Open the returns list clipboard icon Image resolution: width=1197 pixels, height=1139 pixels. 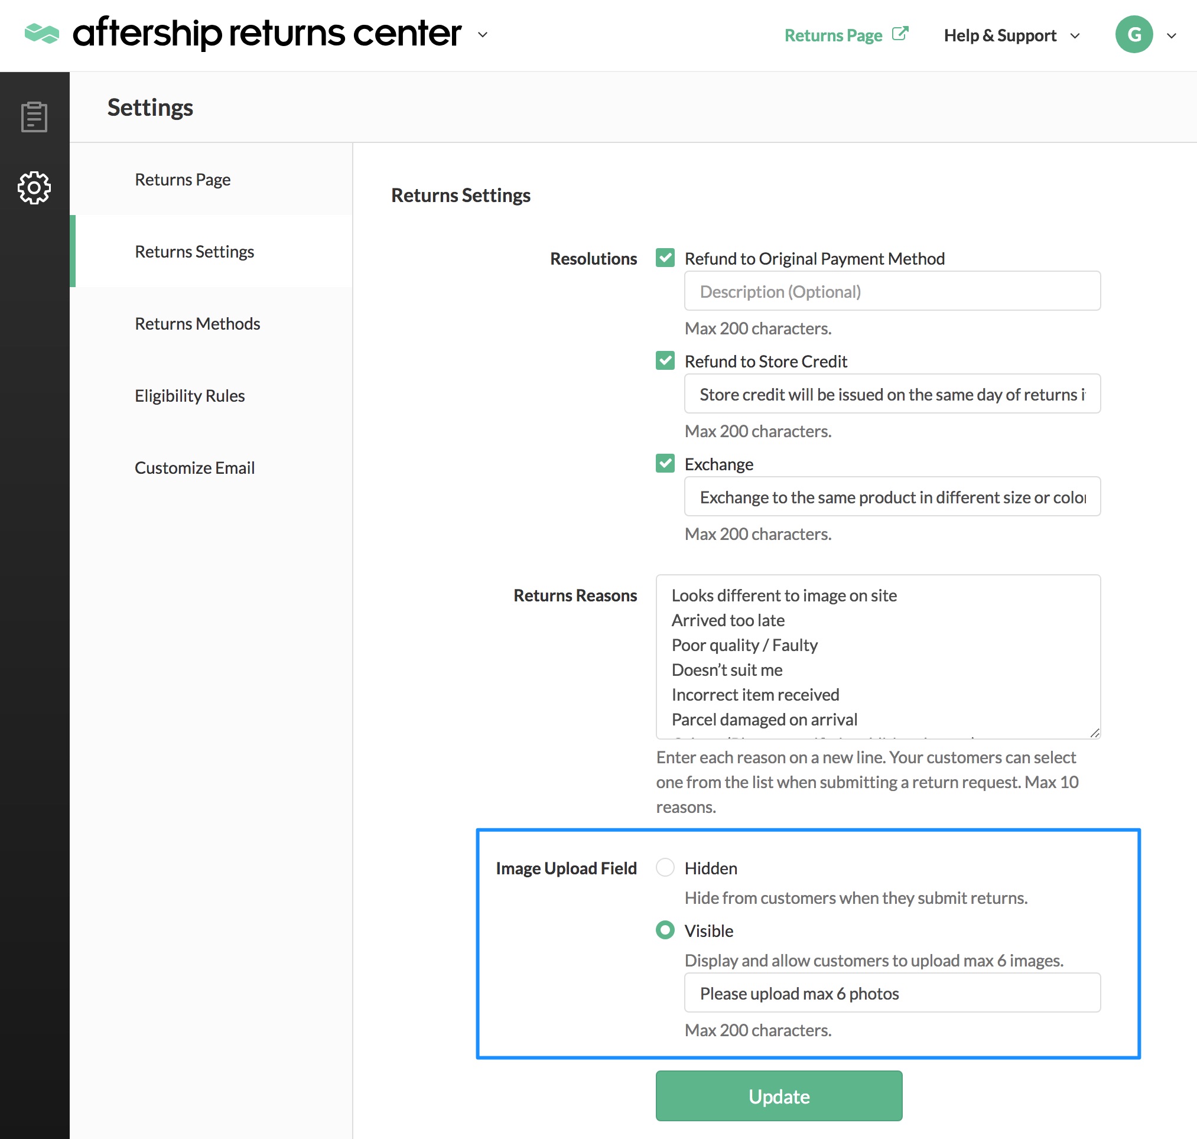coord(34,116)
